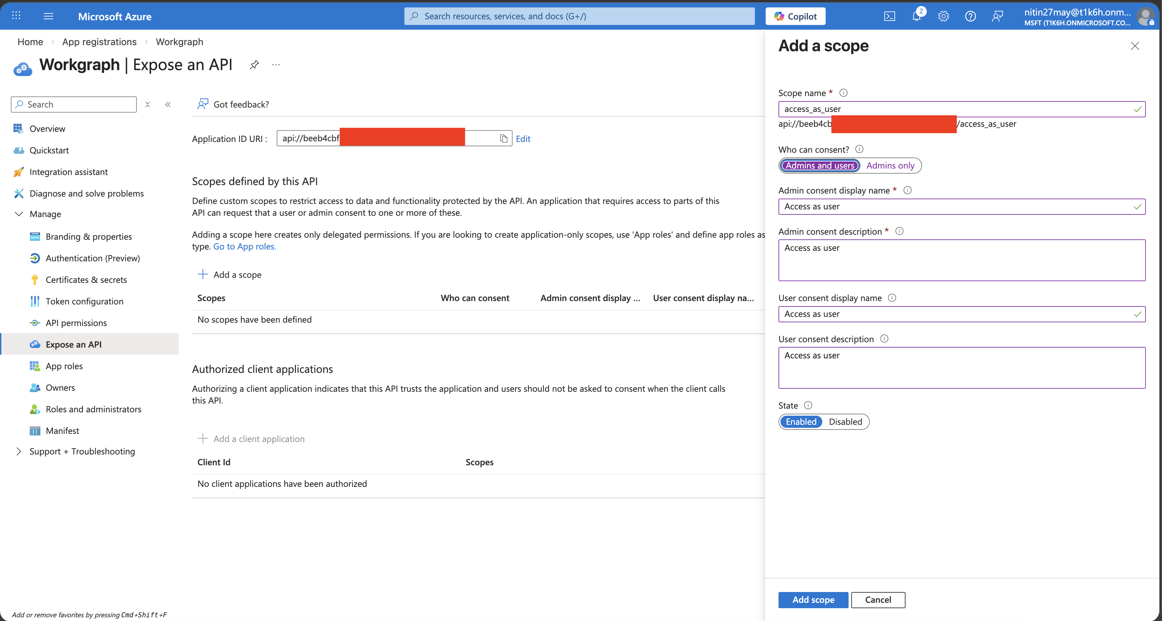Select Expose an API in the sidebar
The width and height of the screenshot is (1162, 621).
pos(89,344)
